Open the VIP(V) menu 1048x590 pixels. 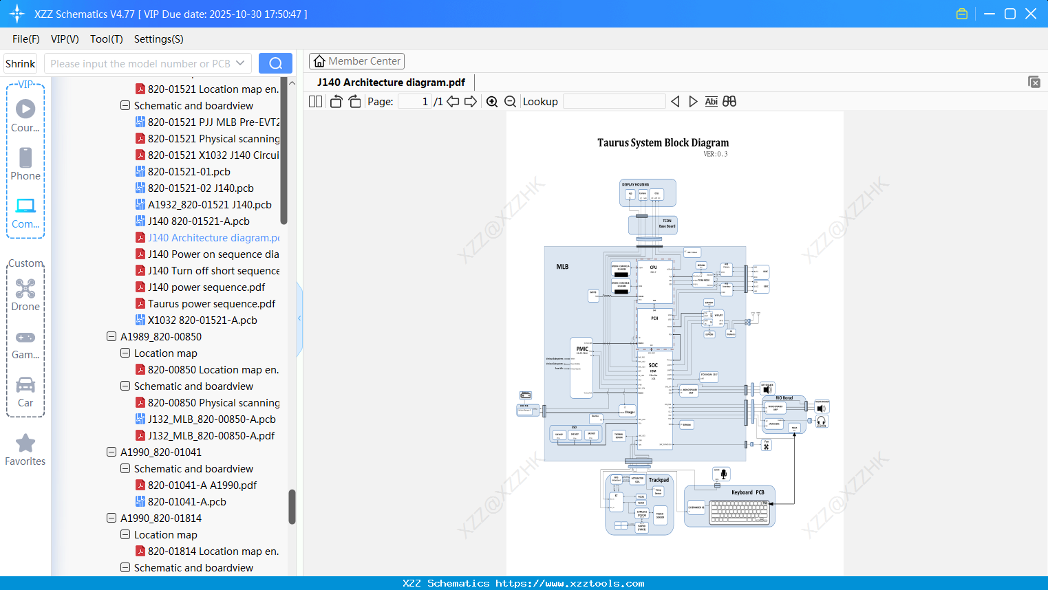(65, 39)
